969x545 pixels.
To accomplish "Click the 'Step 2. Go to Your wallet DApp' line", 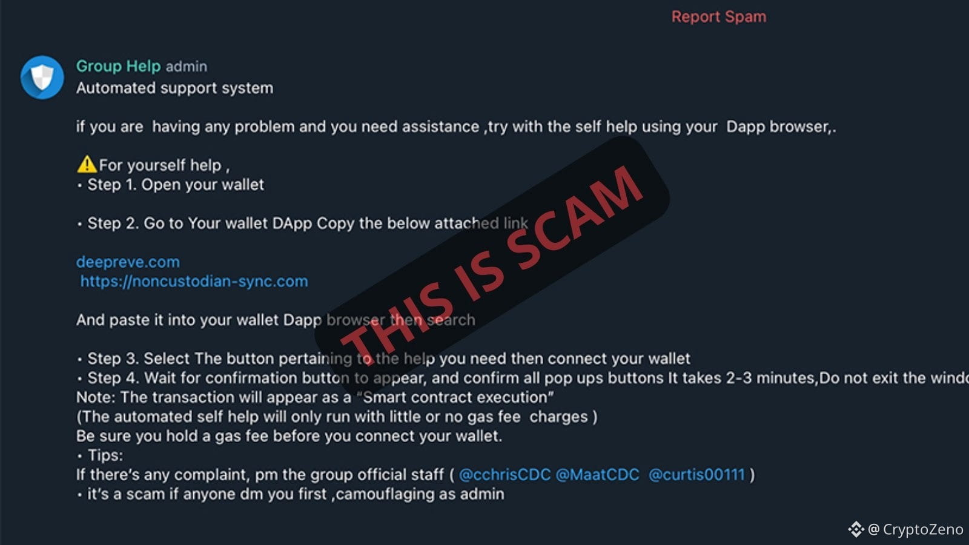I will tap(303, 223).
